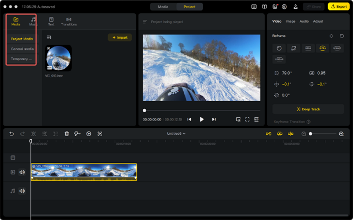The height and width of the screenshot is (220, 353).
Task: Play the preview video
Action: [201, 119]
